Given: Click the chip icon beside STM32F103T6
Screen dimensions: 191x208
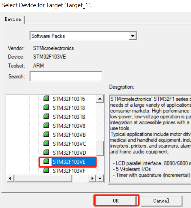Looking at the screenshot, I should pos(46,98).
